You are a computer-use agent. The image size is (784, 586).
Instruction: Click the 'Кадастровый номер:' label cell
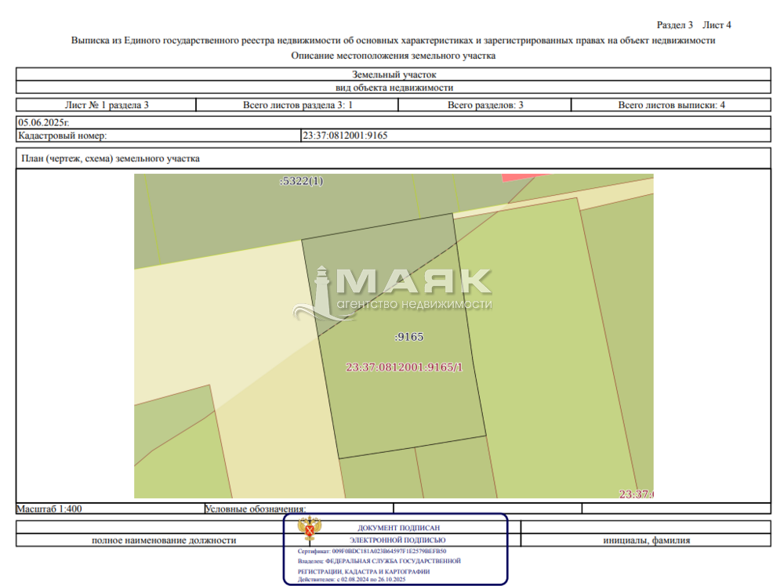[63, 136]
